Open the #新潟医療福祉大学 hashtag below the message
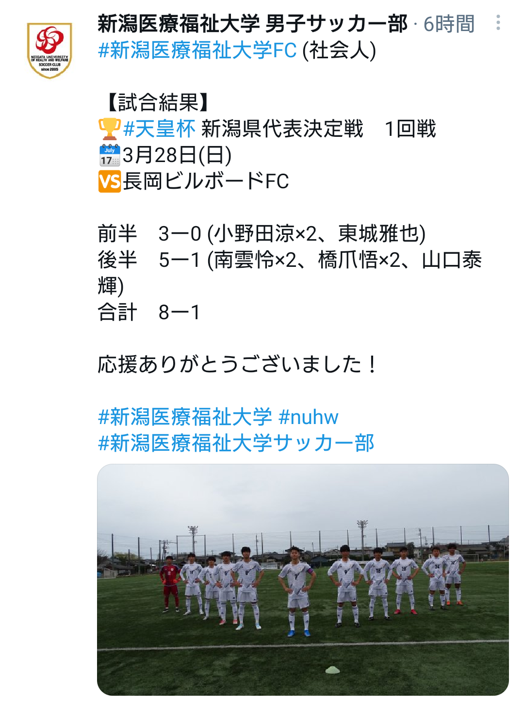 (185, 417)
